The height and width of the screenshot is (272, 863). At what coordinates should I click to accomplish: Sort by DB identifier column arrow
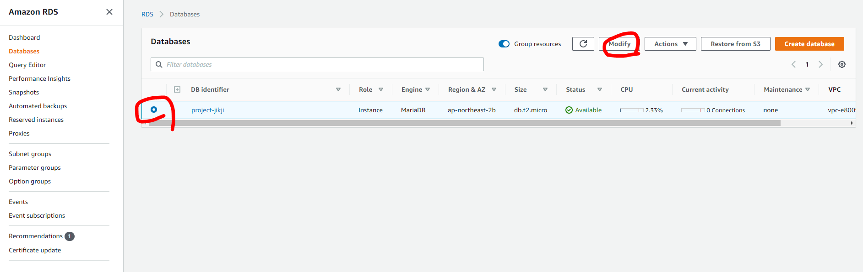(338, 89)
